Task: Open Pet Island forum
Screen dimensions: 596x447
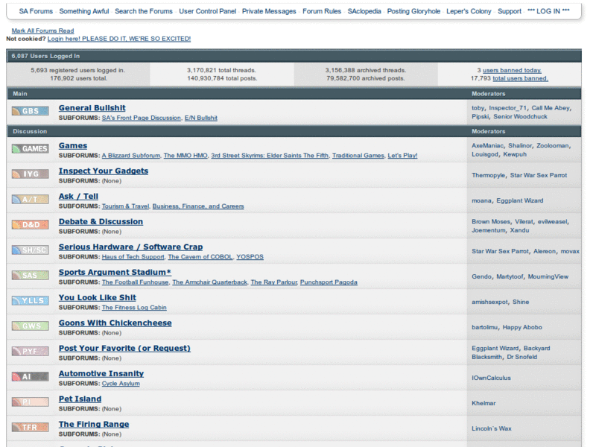Action: (x=80, y=399)
